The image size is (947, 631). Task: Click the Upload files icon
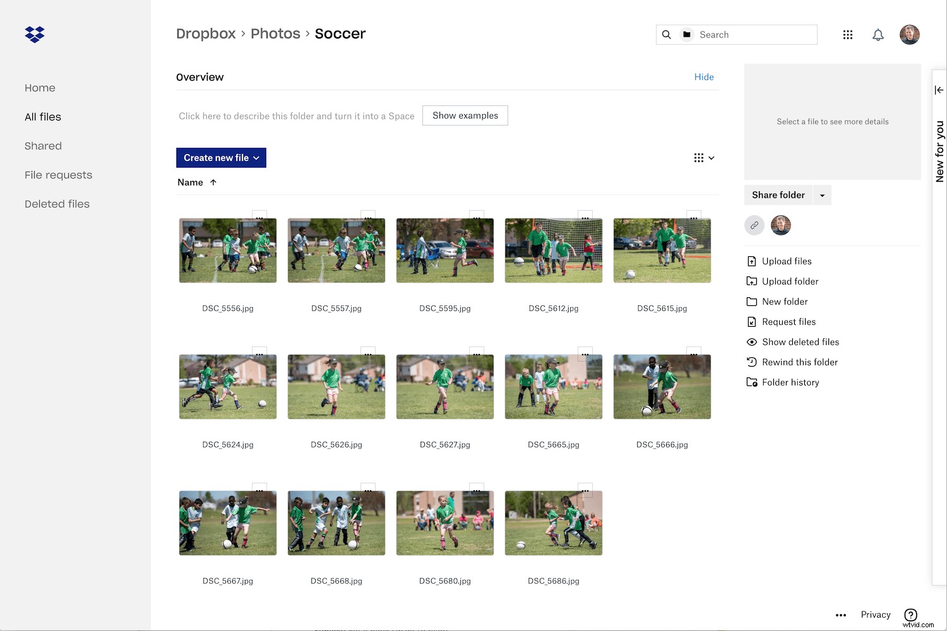752,261
